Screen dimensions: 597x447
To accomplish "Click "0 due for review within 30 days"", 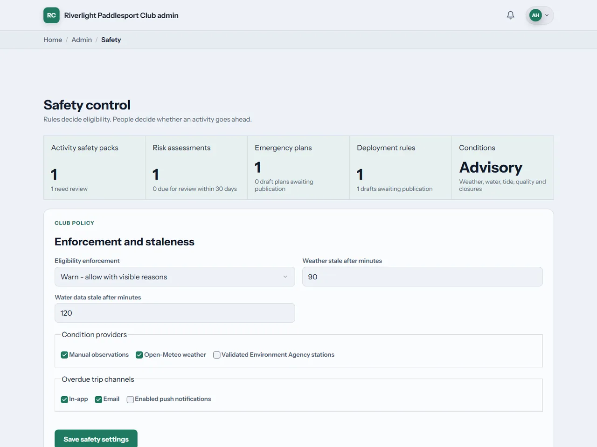I will point(194,189).
